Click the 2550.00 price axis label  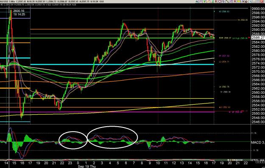click(x=258, y=114)
